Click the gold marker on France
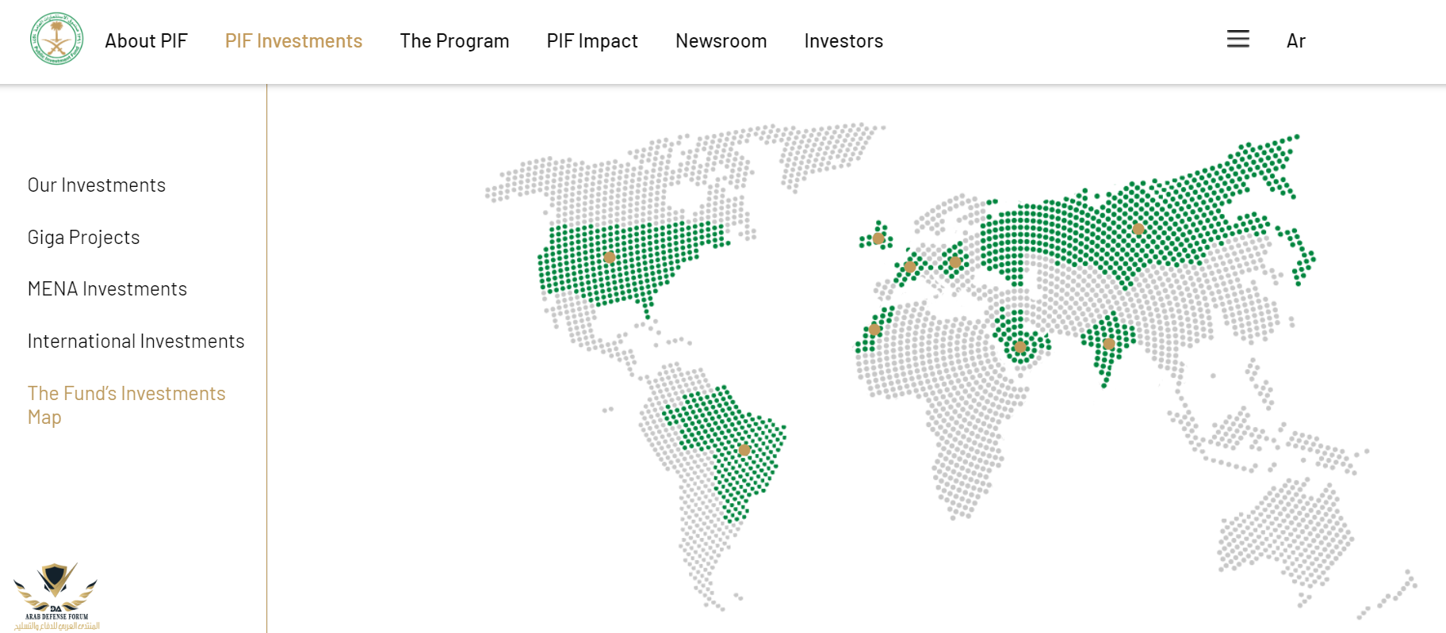This screenshot has height=633, width=1446. 910,267
